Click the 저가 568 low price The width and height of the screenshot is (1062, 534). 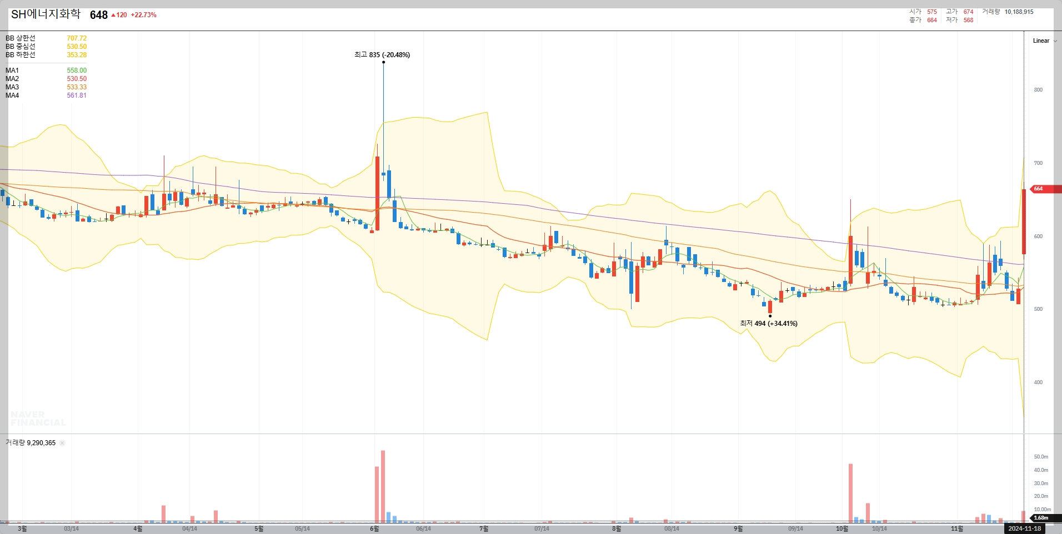pos(960,20)
